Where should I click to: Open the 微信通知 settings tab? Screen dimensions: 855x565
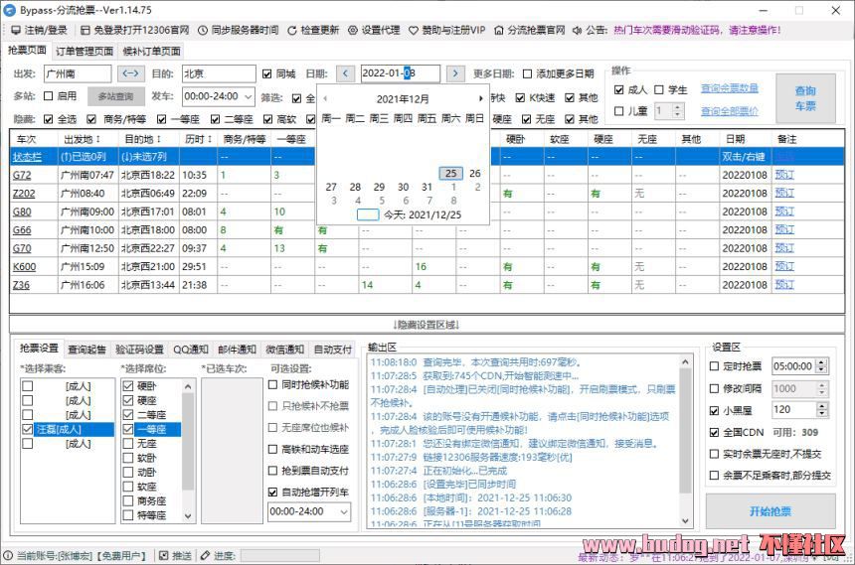[283, 349]
